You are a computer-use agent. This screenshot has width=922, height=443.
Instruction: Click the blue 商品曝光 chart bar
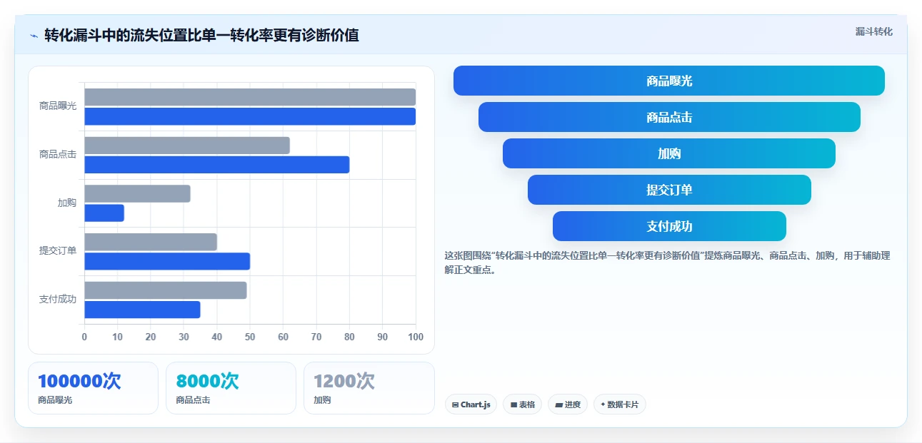pyautogui.click(x=250, y=116)
